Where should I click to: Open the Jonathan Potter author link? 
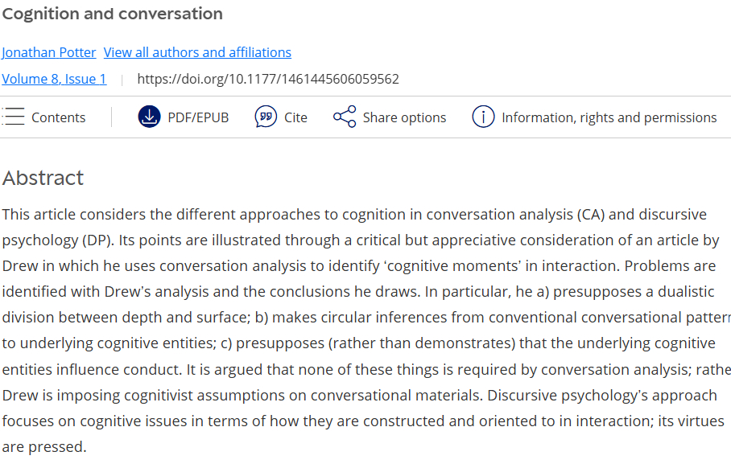(49, 52)
